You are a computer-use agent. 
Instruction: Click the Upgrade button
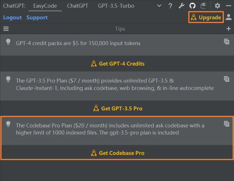click(206, 17)
